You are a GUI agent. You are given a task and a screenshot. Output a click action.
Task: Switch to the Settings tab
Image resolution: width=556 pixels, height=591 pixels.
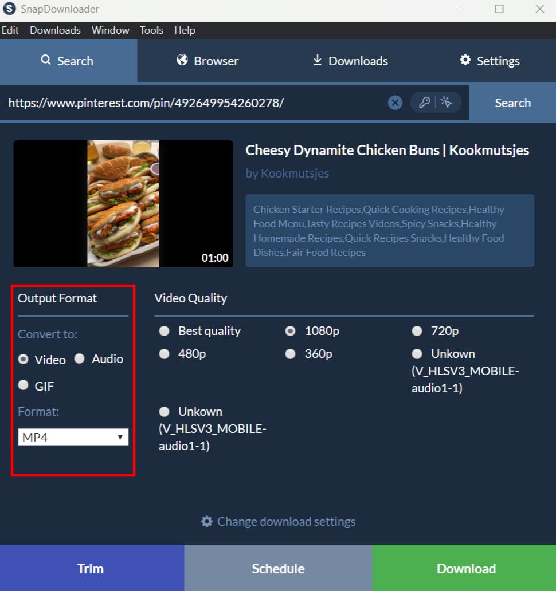coord(490,61)
